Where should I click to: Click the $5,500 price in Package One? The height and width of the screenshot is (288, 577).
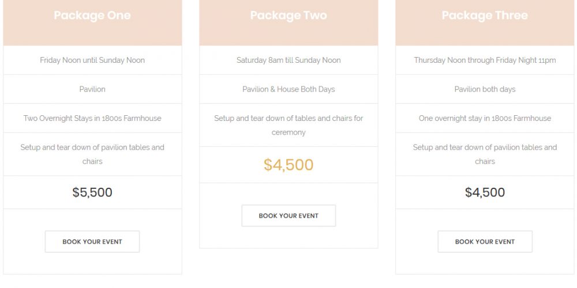pos(92,192)
